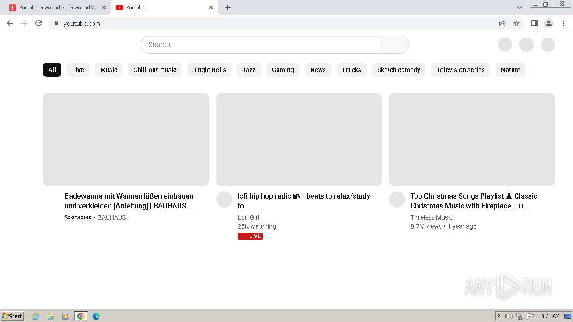Image resolution: width=573 pixels, height=322 pixels.
Task: Click the Sponsored label
Action: (78, 217)
